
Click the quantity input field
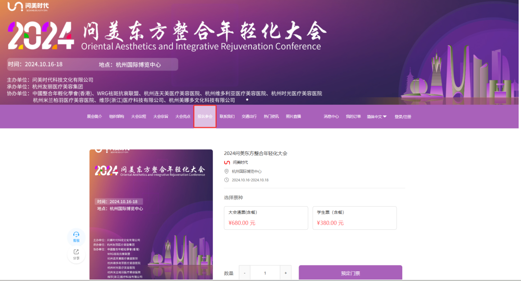point(265,273)
